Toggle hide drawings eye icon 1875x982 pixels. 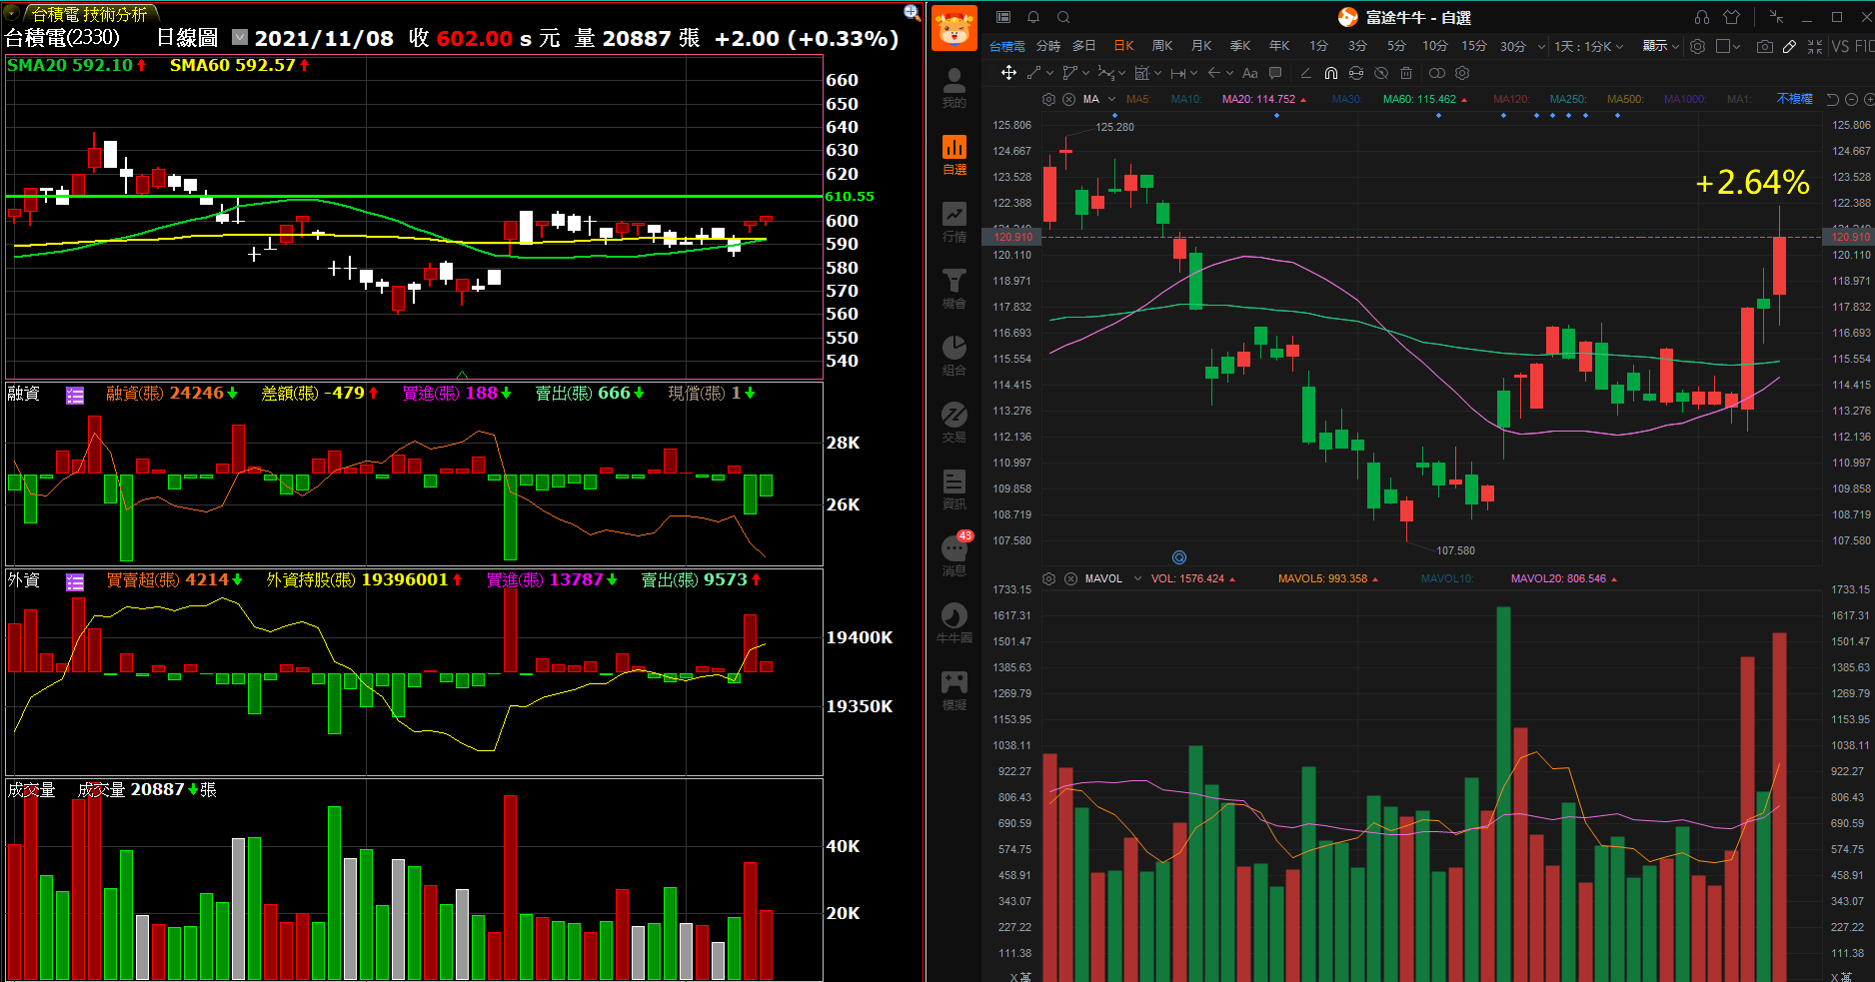click(1381, 73)
